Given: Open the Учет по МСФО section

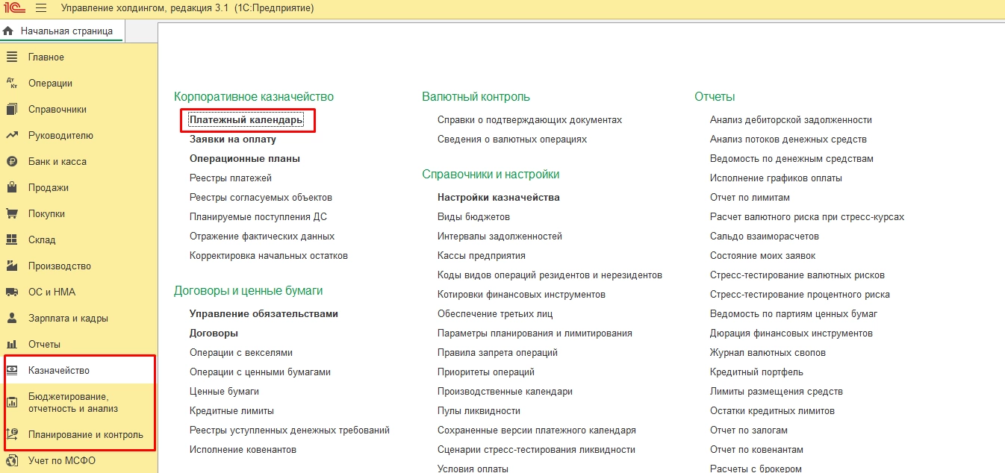Looking at the screenshot, I should pos(62,461).
